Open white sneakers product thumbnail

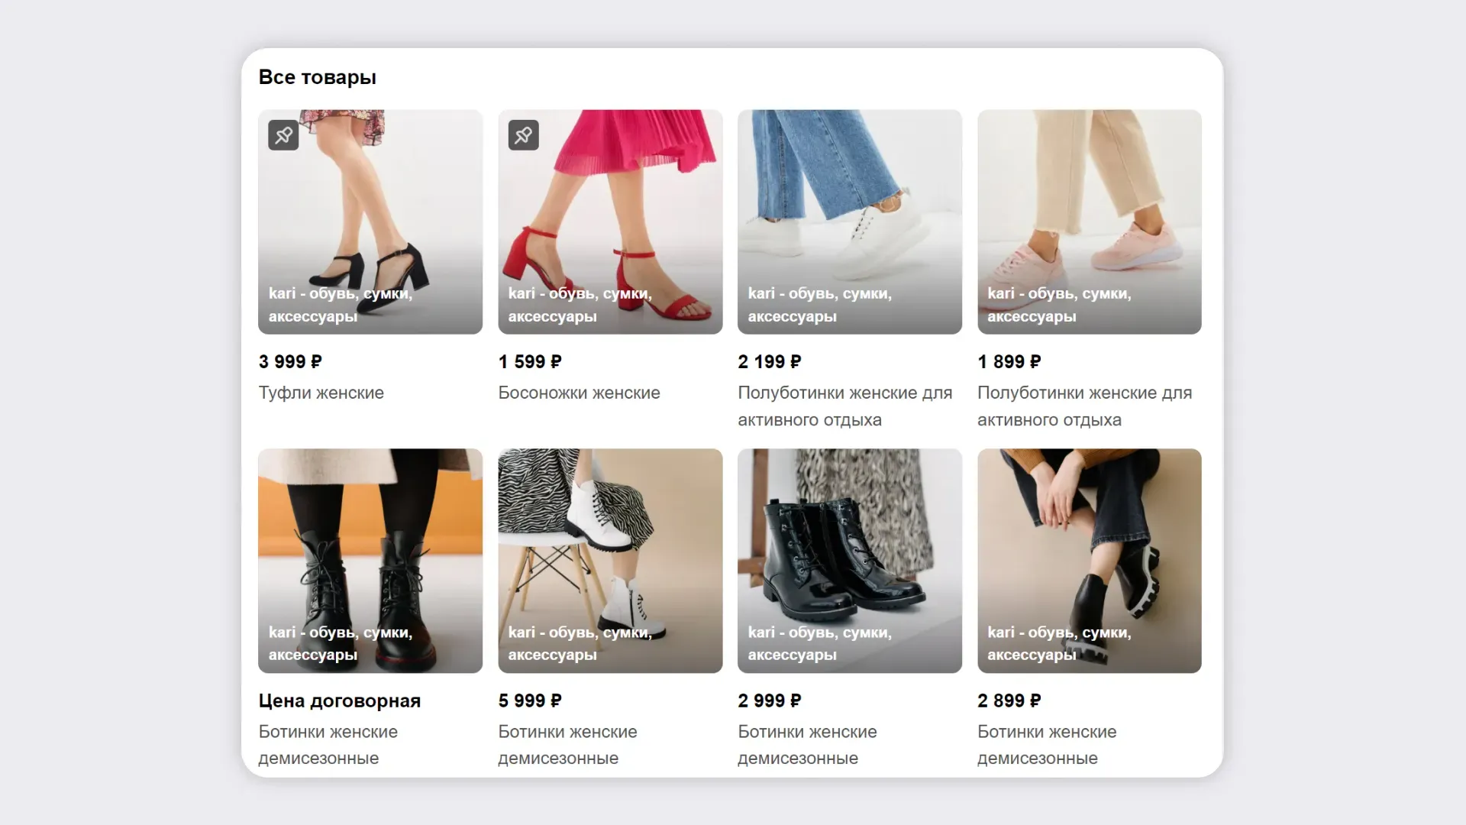[x=849, y=222]
